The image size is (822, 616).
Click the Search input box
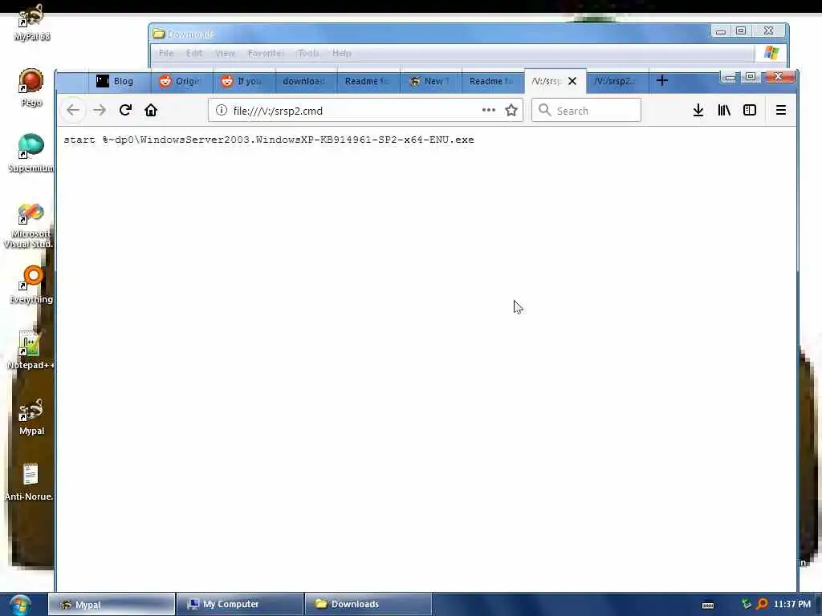pyautogui.click(x=586, y=111)
